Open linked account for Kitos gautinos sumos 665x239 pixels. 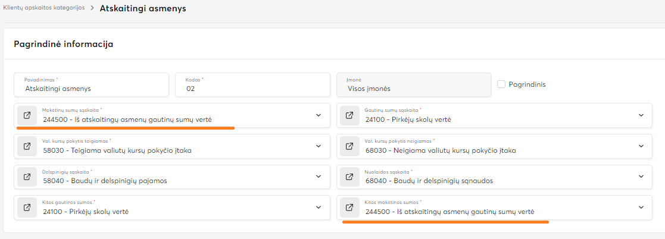[27, 207]
